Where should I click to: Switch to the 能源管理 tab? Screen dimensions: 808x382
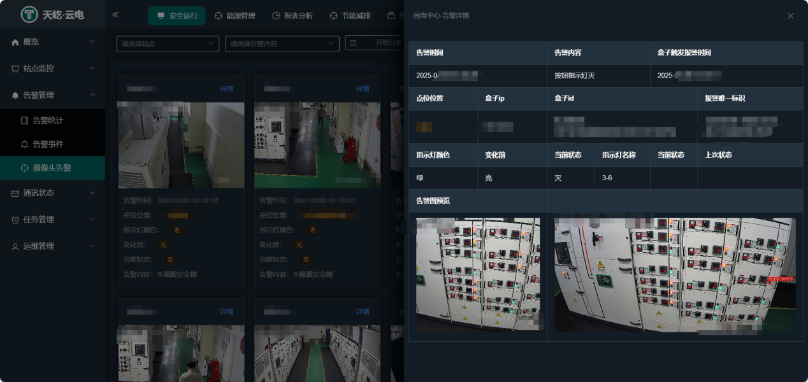[x=234, y=16]
